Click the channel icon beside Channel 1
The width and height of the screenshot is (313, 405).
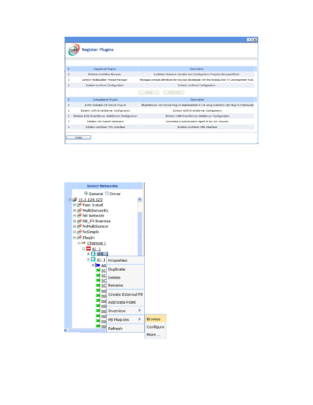(x=84, y=243)
